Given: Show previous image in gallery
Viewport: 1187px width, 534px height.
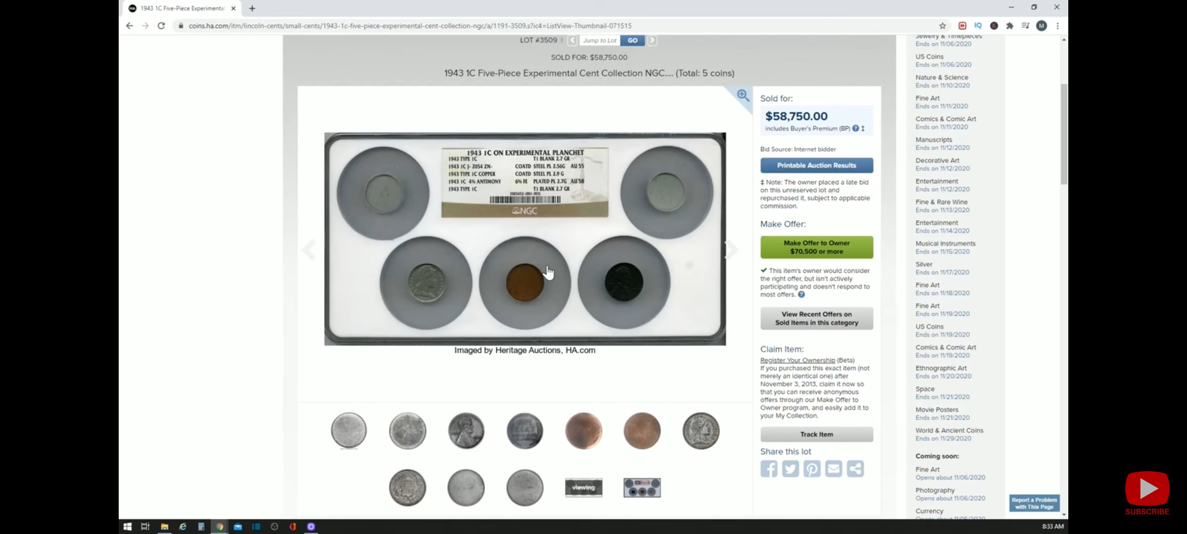Looking at the screenshot, I should (x=309, y=250).
